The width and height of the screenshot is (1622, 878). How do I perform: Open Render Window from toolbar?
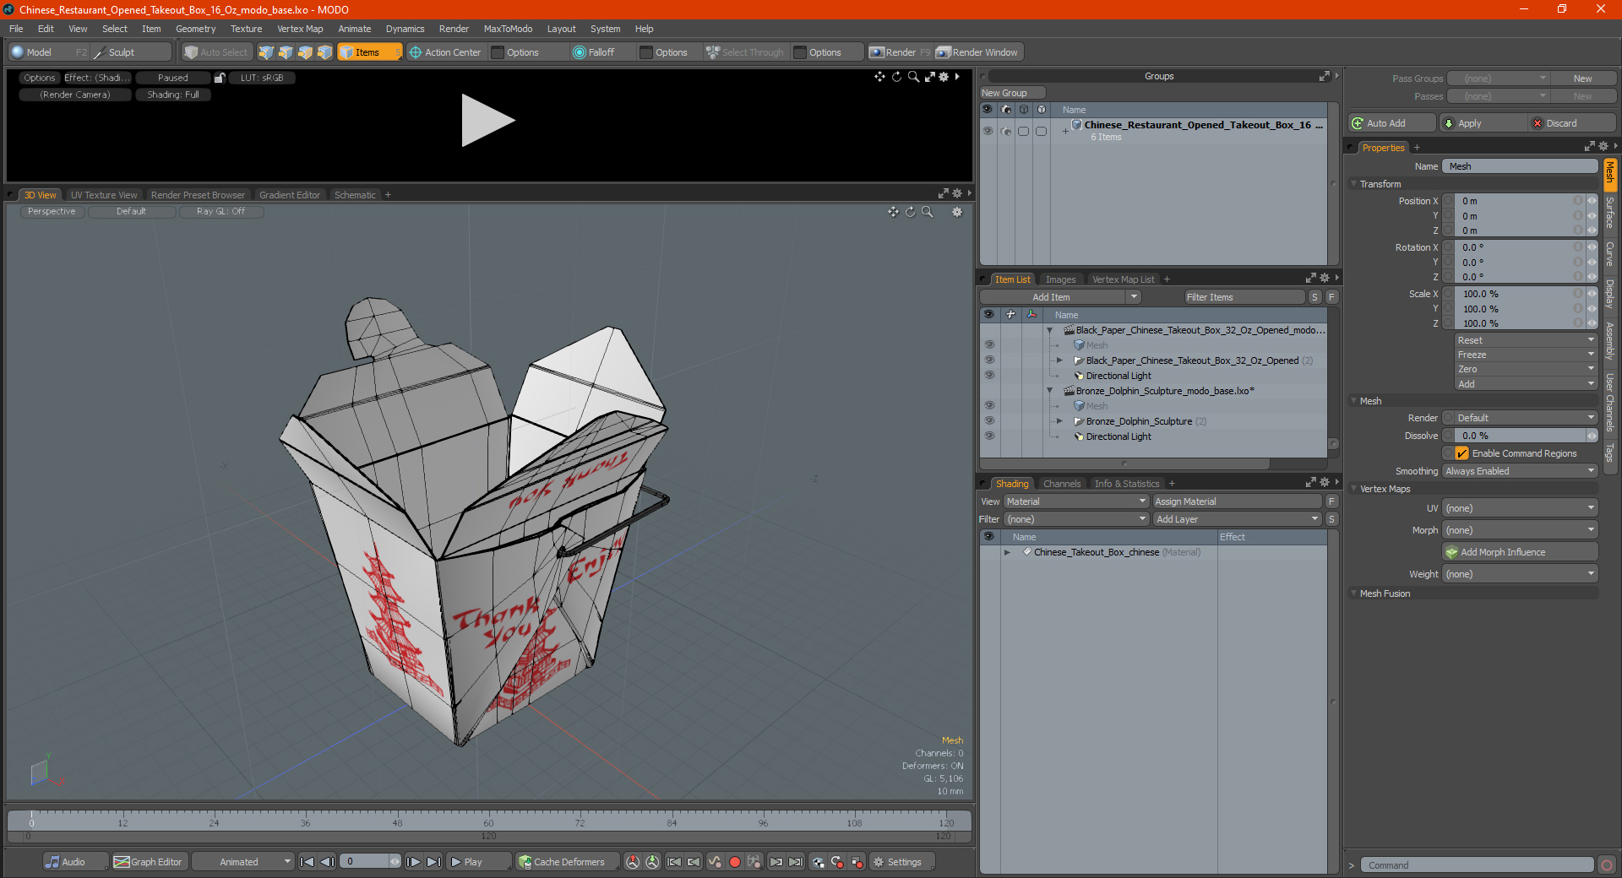[978, 52]
